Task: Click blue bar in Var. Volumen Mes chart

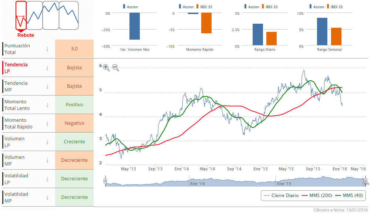Action: (x=135, y=26)
